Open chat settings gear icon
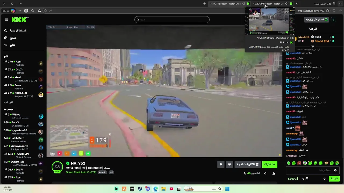Screen dimensions: 344x193 [x=324, y=179]
